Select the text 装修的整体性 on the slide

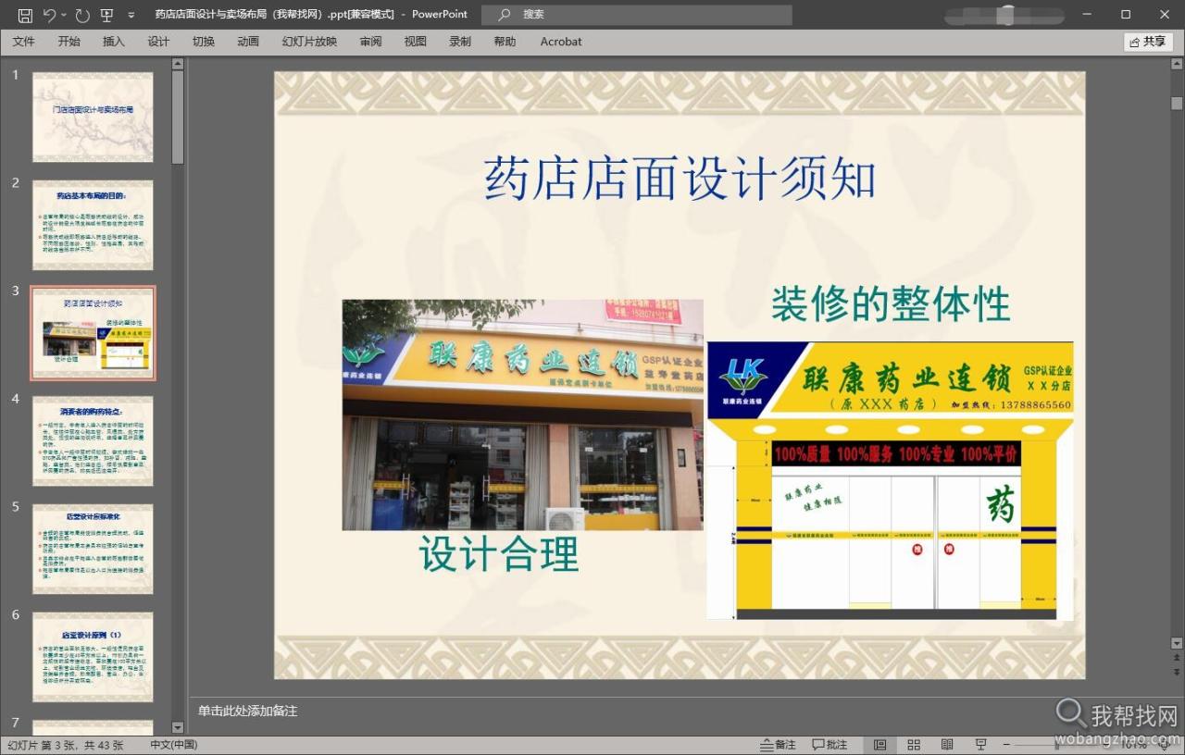(891, 303)
